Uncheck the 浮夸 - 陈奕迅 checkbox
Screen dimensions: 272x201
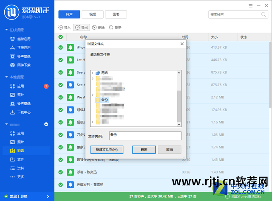click(x=60, y=172)
